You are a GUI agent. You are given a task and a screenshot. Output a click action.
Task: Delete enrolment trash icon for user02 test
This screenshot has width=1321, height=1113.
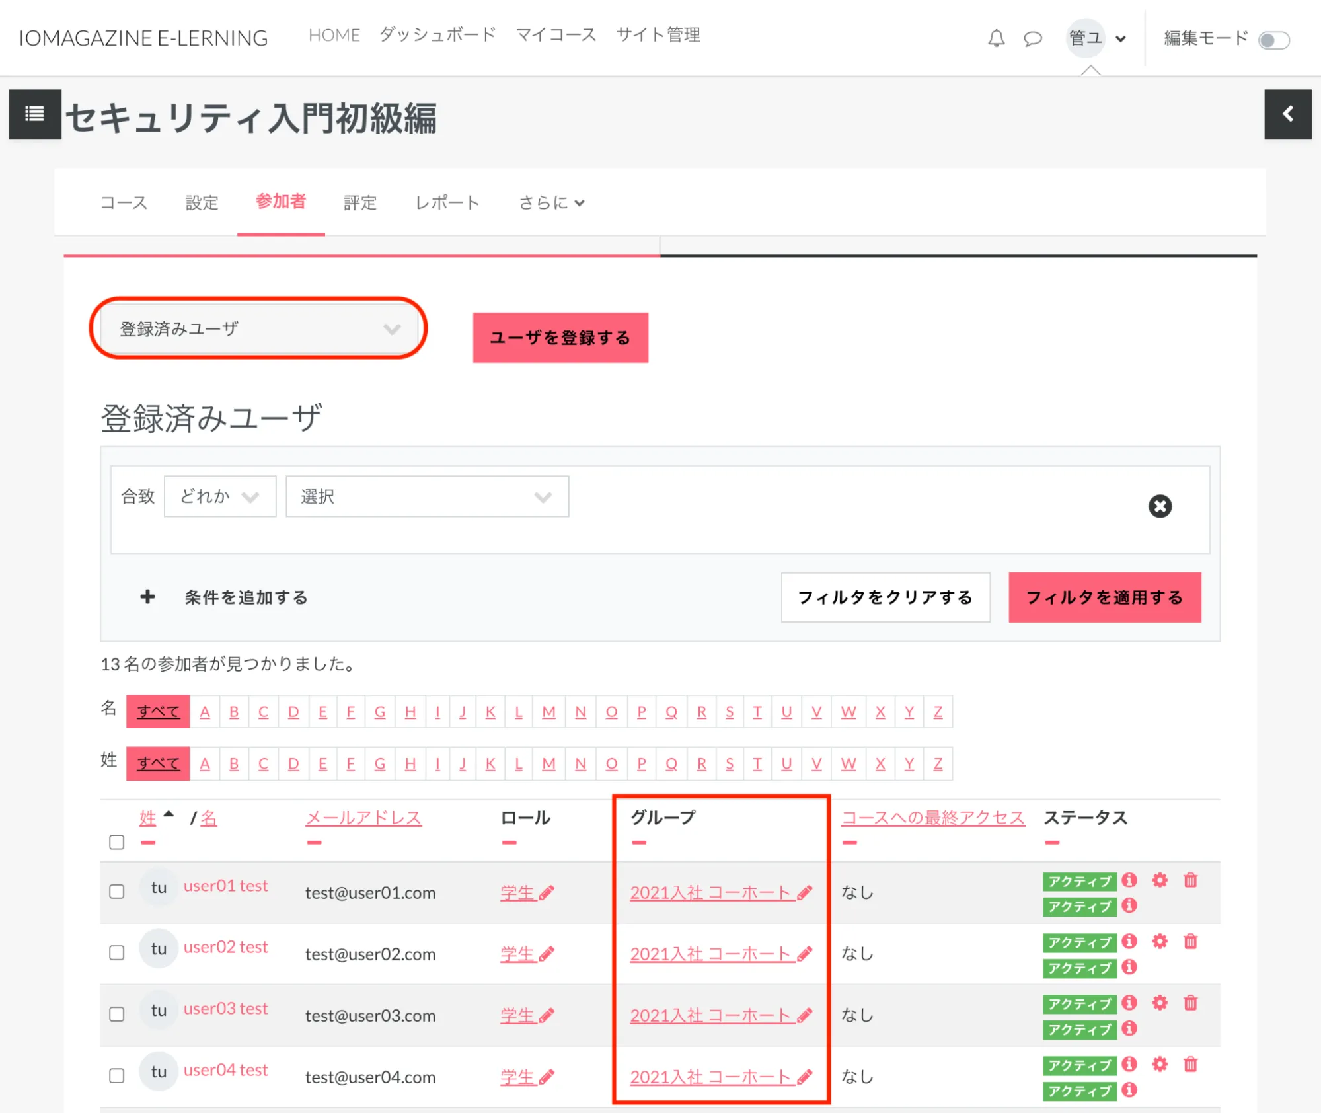(1190, 941)
